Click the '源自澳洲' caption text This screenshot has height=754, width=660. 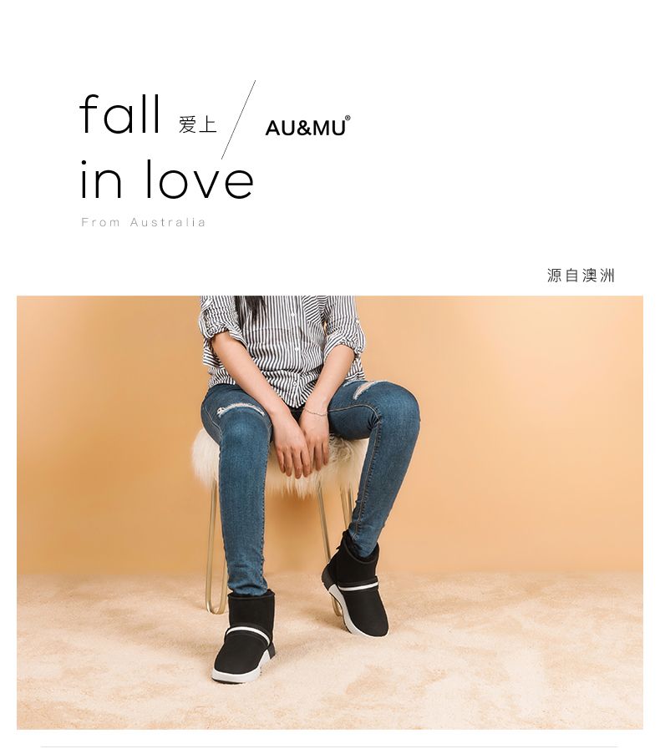pyautogui.click(x=581, y=275)
